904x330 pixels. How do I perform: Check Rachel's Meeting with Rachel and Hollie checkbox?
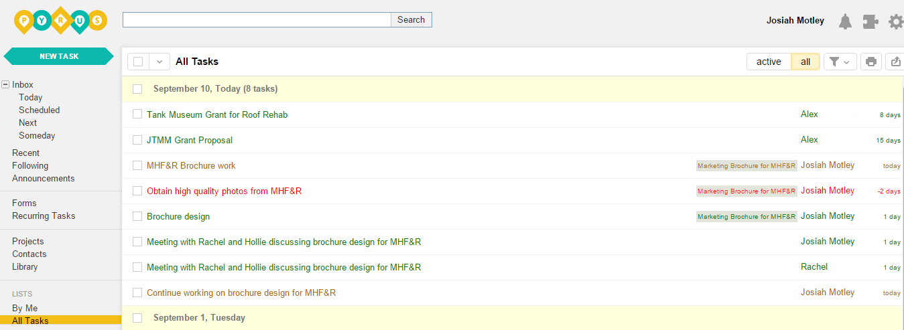[137, 267]
